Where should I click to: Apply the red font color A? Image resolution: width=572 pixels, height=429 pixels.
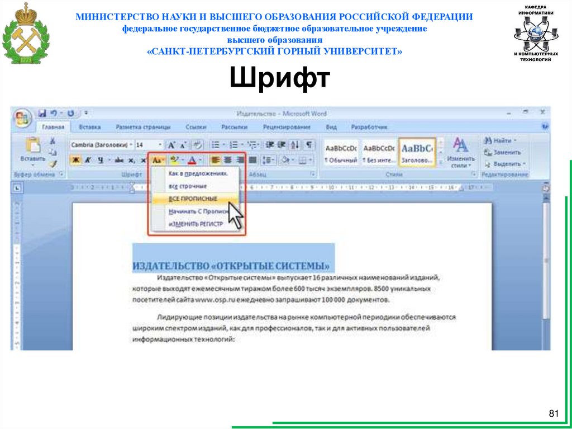pos(192,160)
